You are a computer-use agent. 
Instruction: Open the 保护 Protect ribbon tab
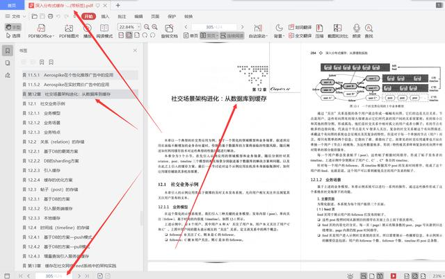(172, 17)
